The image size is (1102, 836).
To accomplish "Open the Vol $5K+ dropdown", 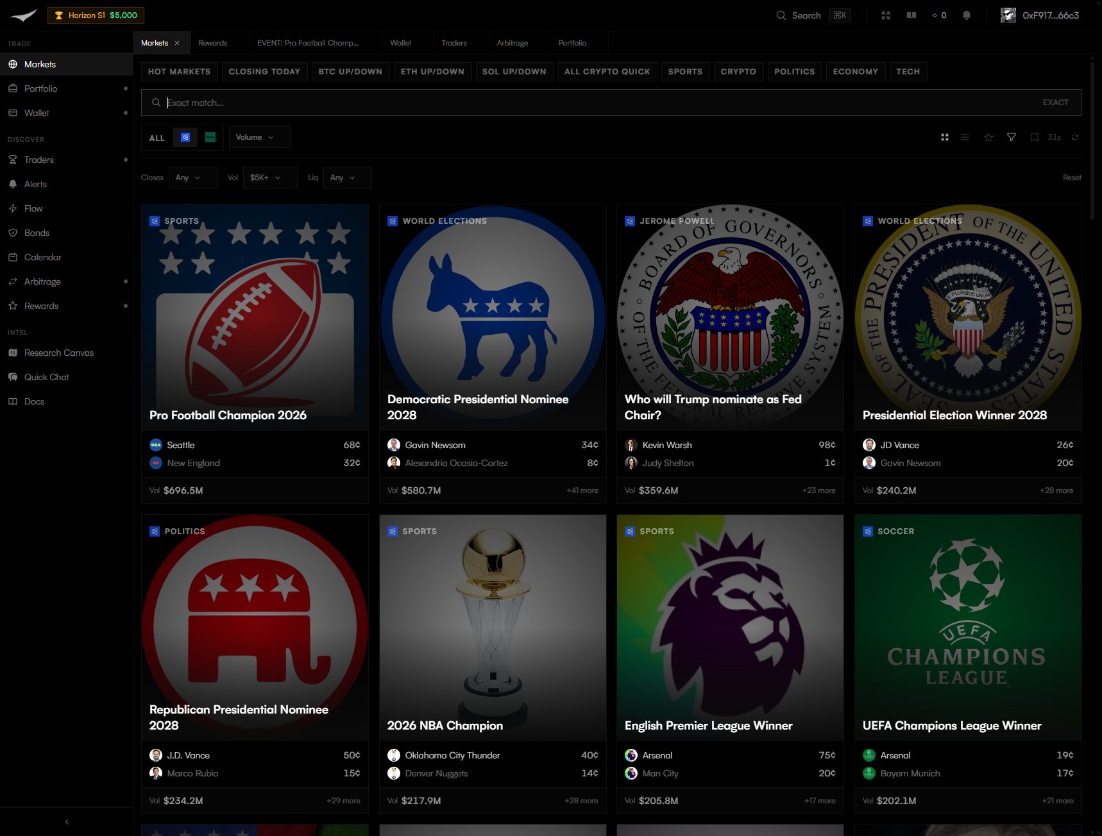I will tap(270, 178).
